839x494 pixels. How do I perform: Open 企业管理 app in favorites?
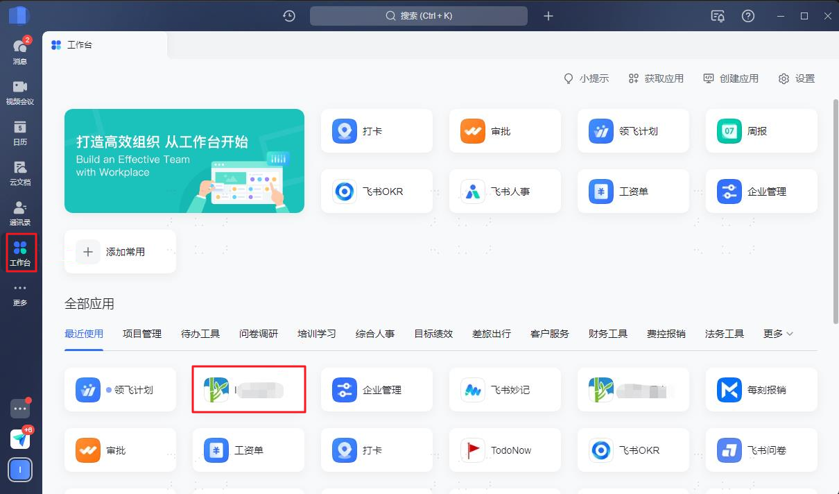pyautogui.click(x=761, y=191)
